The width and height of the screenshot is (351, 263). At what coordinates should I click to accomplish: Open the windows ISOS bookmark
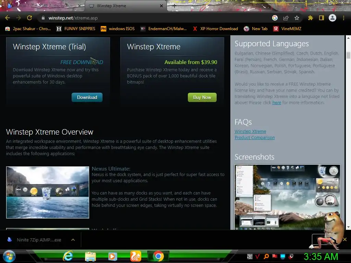tap(118, 29)
